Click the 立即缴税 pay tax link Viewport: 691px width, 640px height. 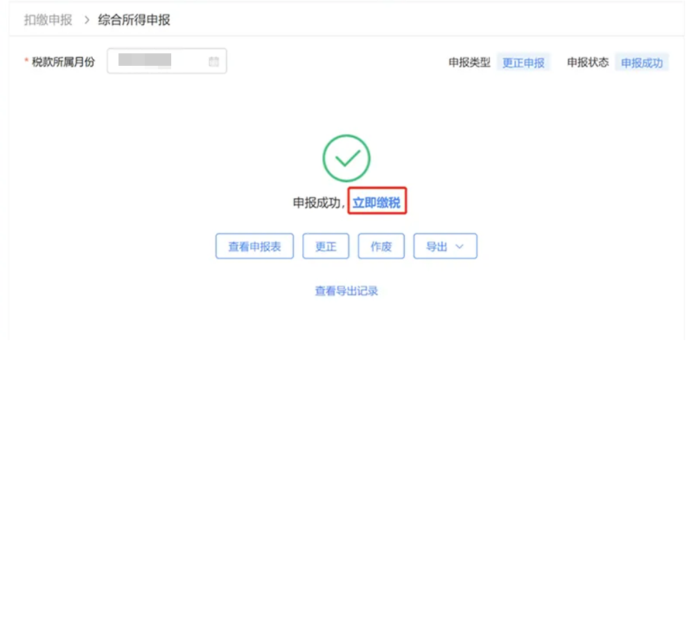(x=376, y=203)
